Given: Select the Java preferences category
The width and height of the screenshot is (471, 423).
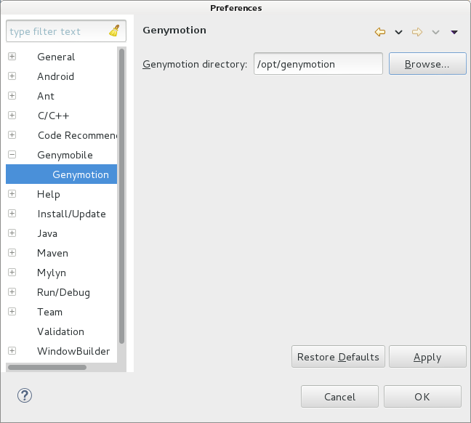Looking at the screenshot, I should point(47,233).
